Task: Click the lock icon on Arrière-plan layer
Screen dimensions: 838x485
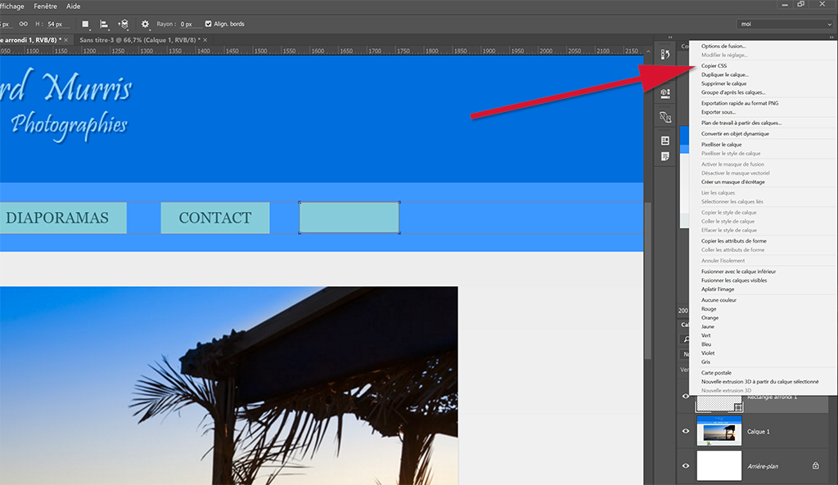Action: point(816,465)
